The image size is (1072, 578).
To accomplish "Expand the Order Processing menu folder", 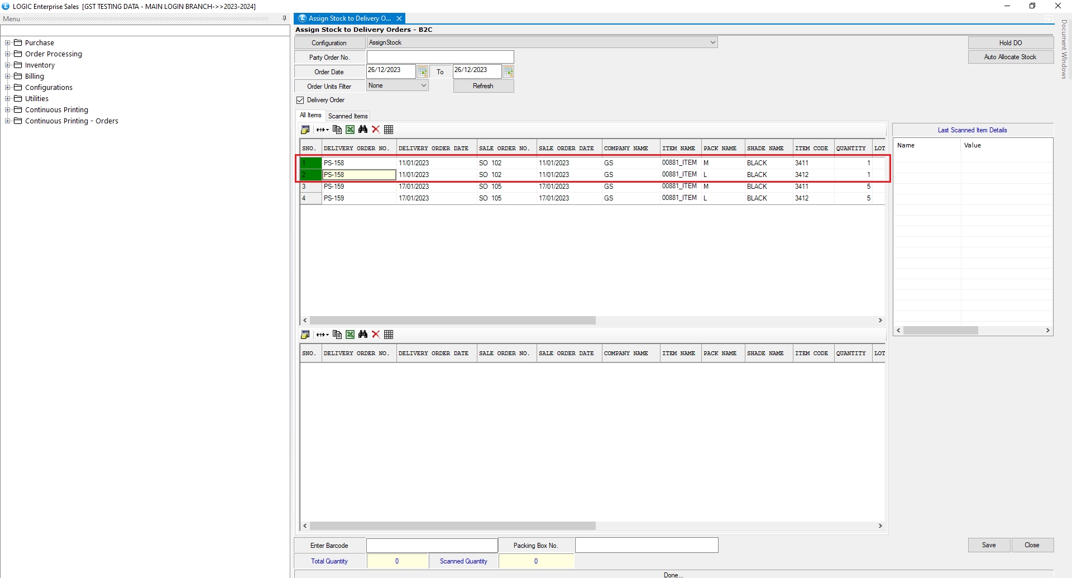I will (8, 54).
